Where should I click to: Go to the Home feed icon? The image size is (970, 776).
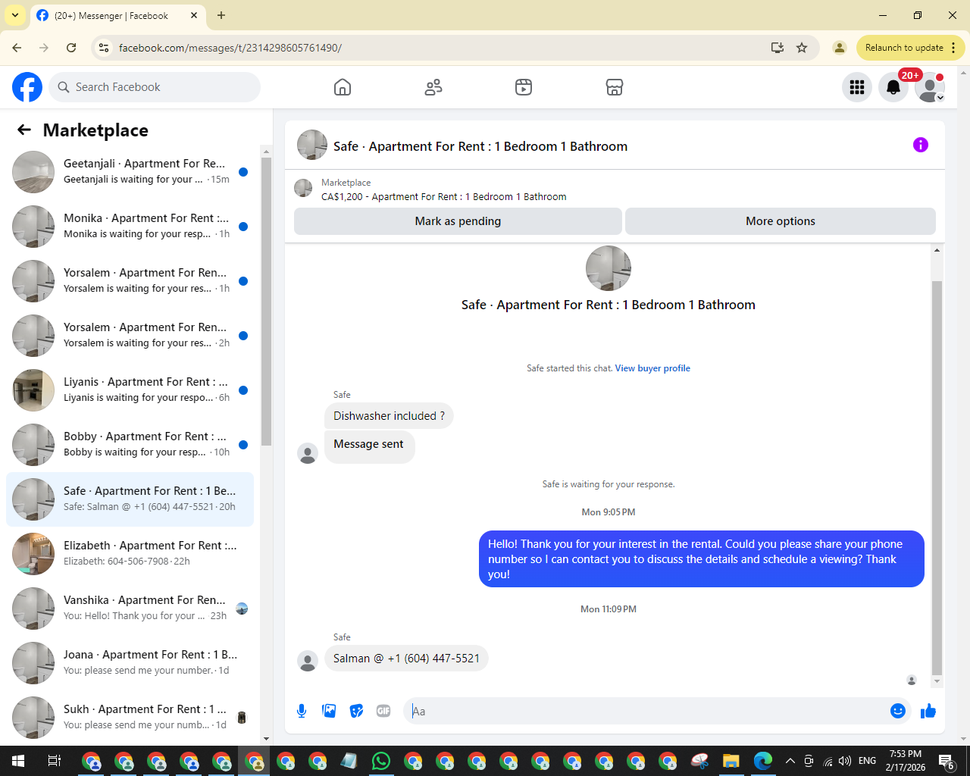point(343,87)
